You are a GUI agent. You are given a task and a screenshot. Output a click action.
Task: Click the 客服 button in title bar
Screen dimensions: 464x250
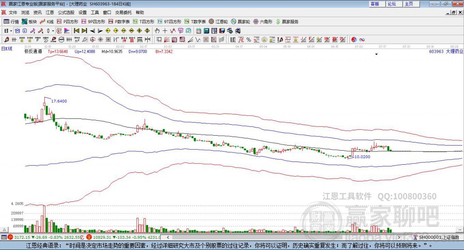click(377, 4)
